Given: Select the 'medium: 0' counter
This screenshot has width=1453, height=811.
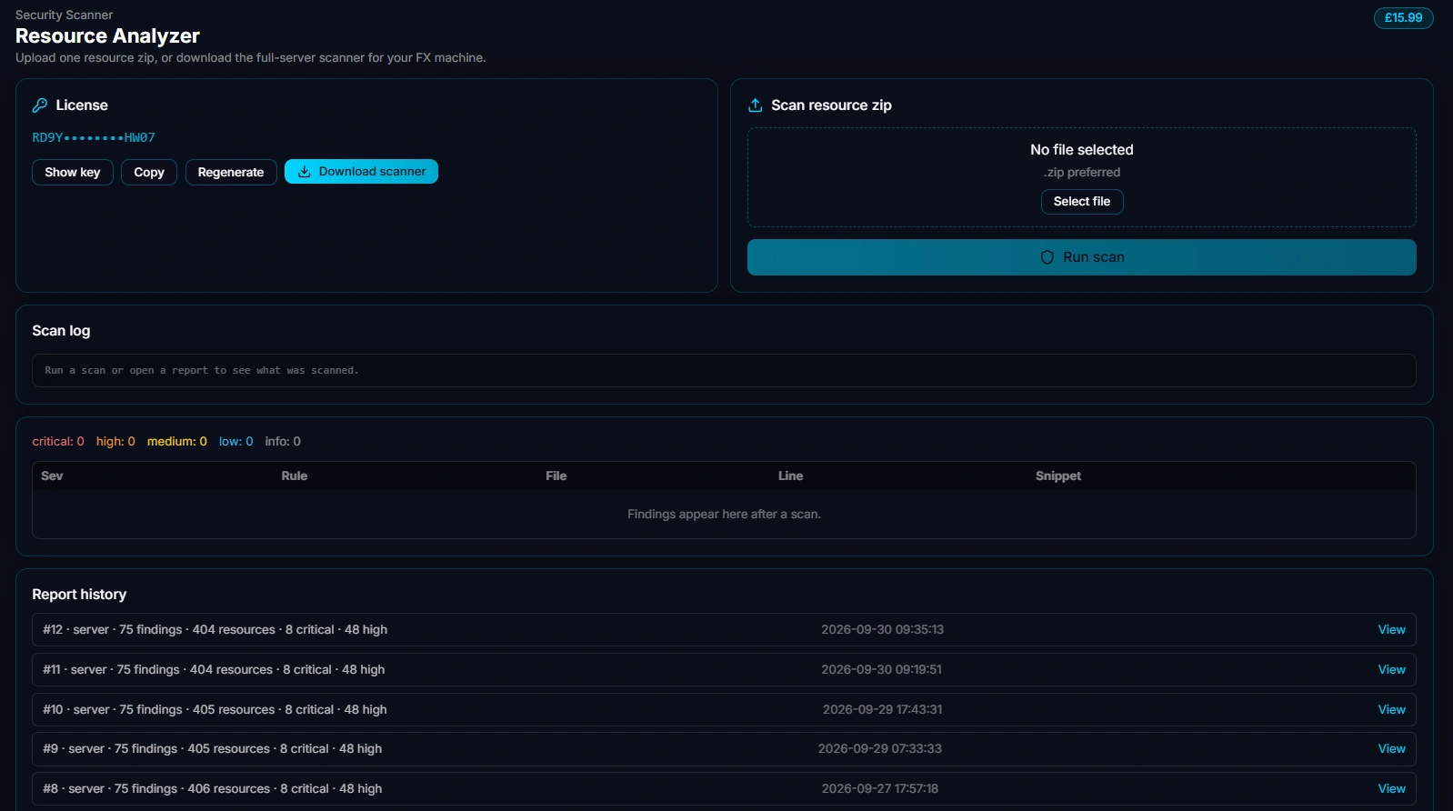Looking at the screenshot, I should pos(177,442).
